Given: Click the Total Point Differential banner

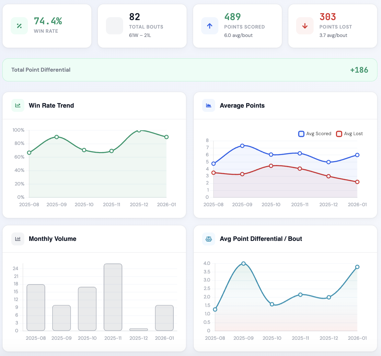Looking at the screenshot, I should click(190, 70).
